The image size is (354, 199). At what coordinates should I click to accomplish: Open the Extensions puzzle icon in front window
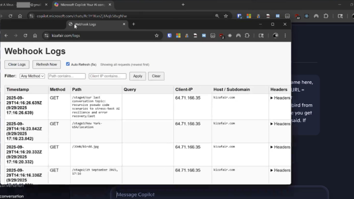tap(247, 36)
